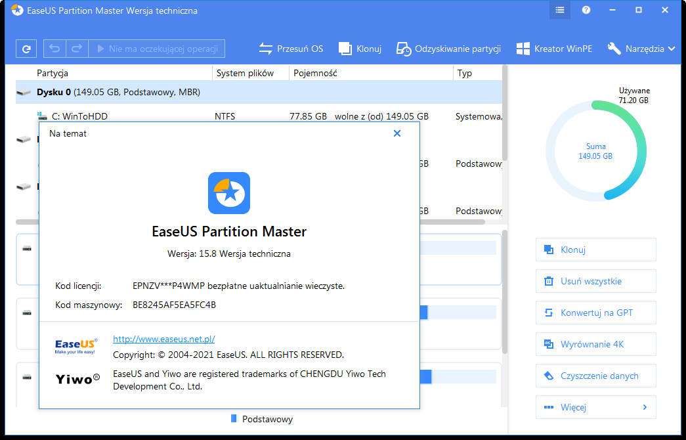This screenshot has height=440, width=686.
Task: Click the 77.85 GB capacity value
Action: point(308,116)
